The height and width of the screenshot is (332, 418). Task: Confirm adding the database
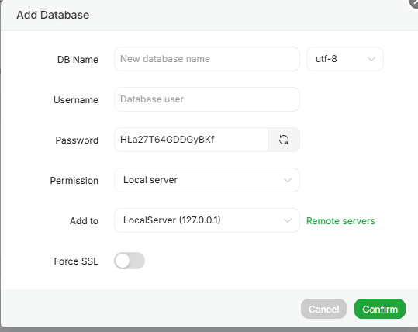(x=380, y=309)
